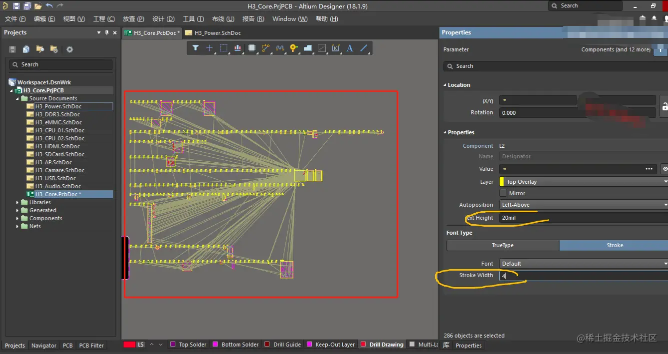
Task: Click the Rotation field showing 0.000
Action: [x=577, y=113]
